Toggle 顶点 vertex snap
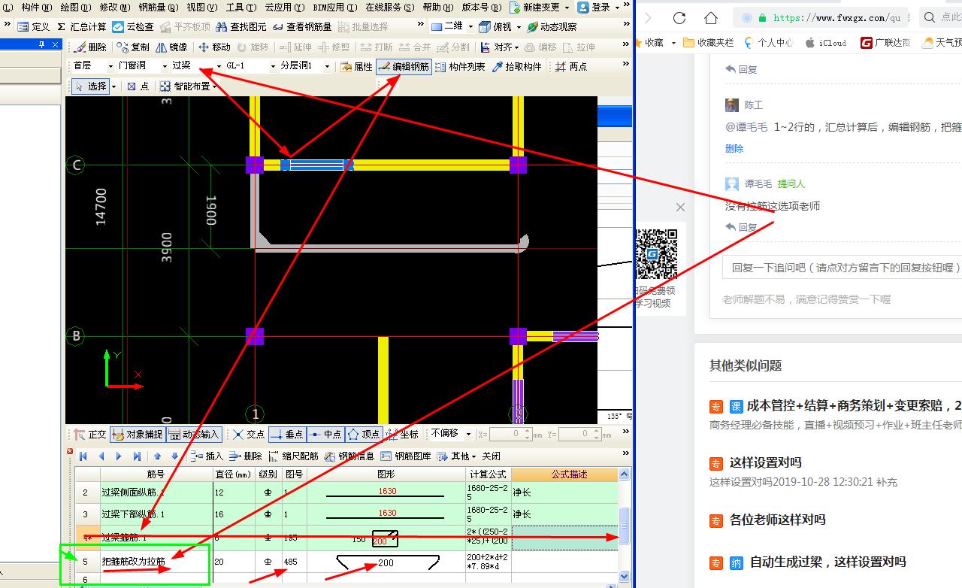This screenshot has height=588, width=962. click(364, 434)
